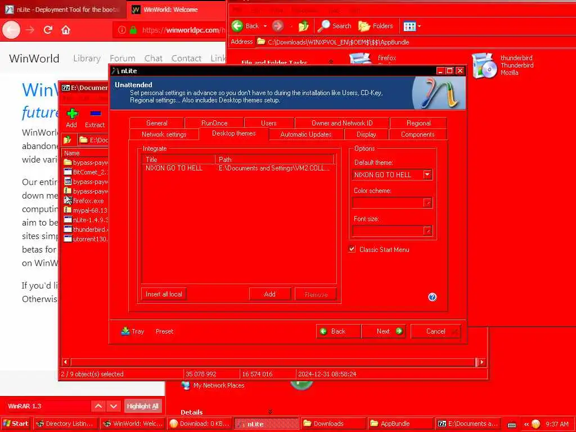The height and width of the screenshot is (432, 576).
Task: Click find-bar previous match arrow
Action: coord(98,406)
